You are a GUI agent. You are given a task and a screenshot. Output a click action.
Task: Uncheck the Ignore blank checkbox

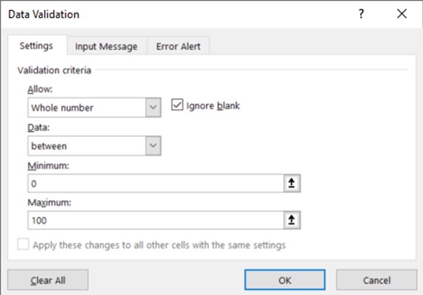(177, 105)
